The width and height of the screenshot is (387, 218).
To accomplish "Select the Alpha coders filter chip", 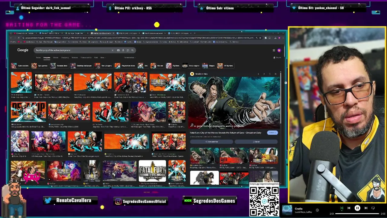I will click(x=20, y=66).
